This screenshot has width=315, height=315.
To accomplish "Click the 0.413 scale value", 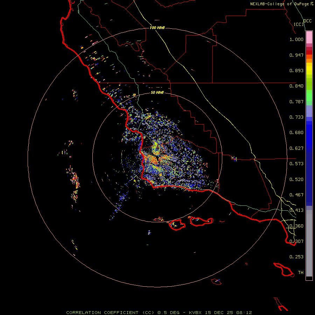I will (x=296, y=210).
